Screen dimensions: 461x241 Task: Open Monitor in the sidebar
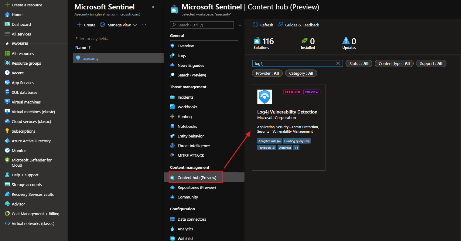(x=19, y=151)
